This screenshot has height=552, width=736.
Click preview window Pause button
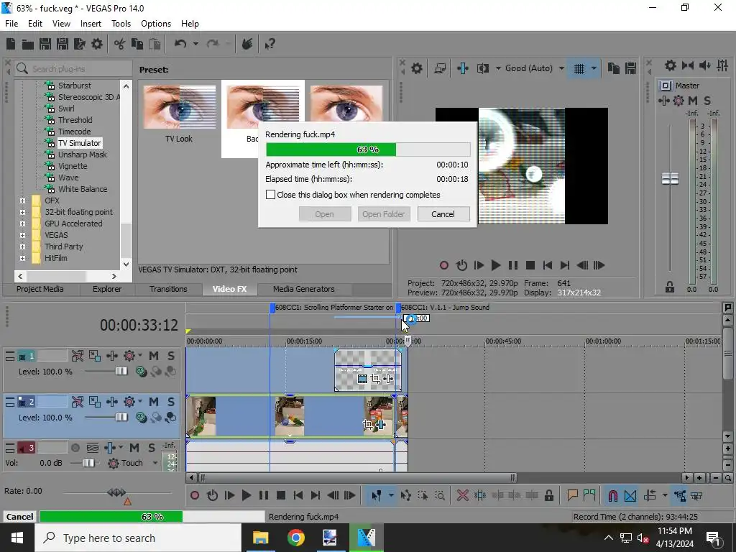[513, 265]
